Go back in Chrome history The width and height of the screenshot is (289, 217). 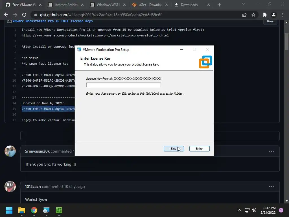tap(6, 15)
